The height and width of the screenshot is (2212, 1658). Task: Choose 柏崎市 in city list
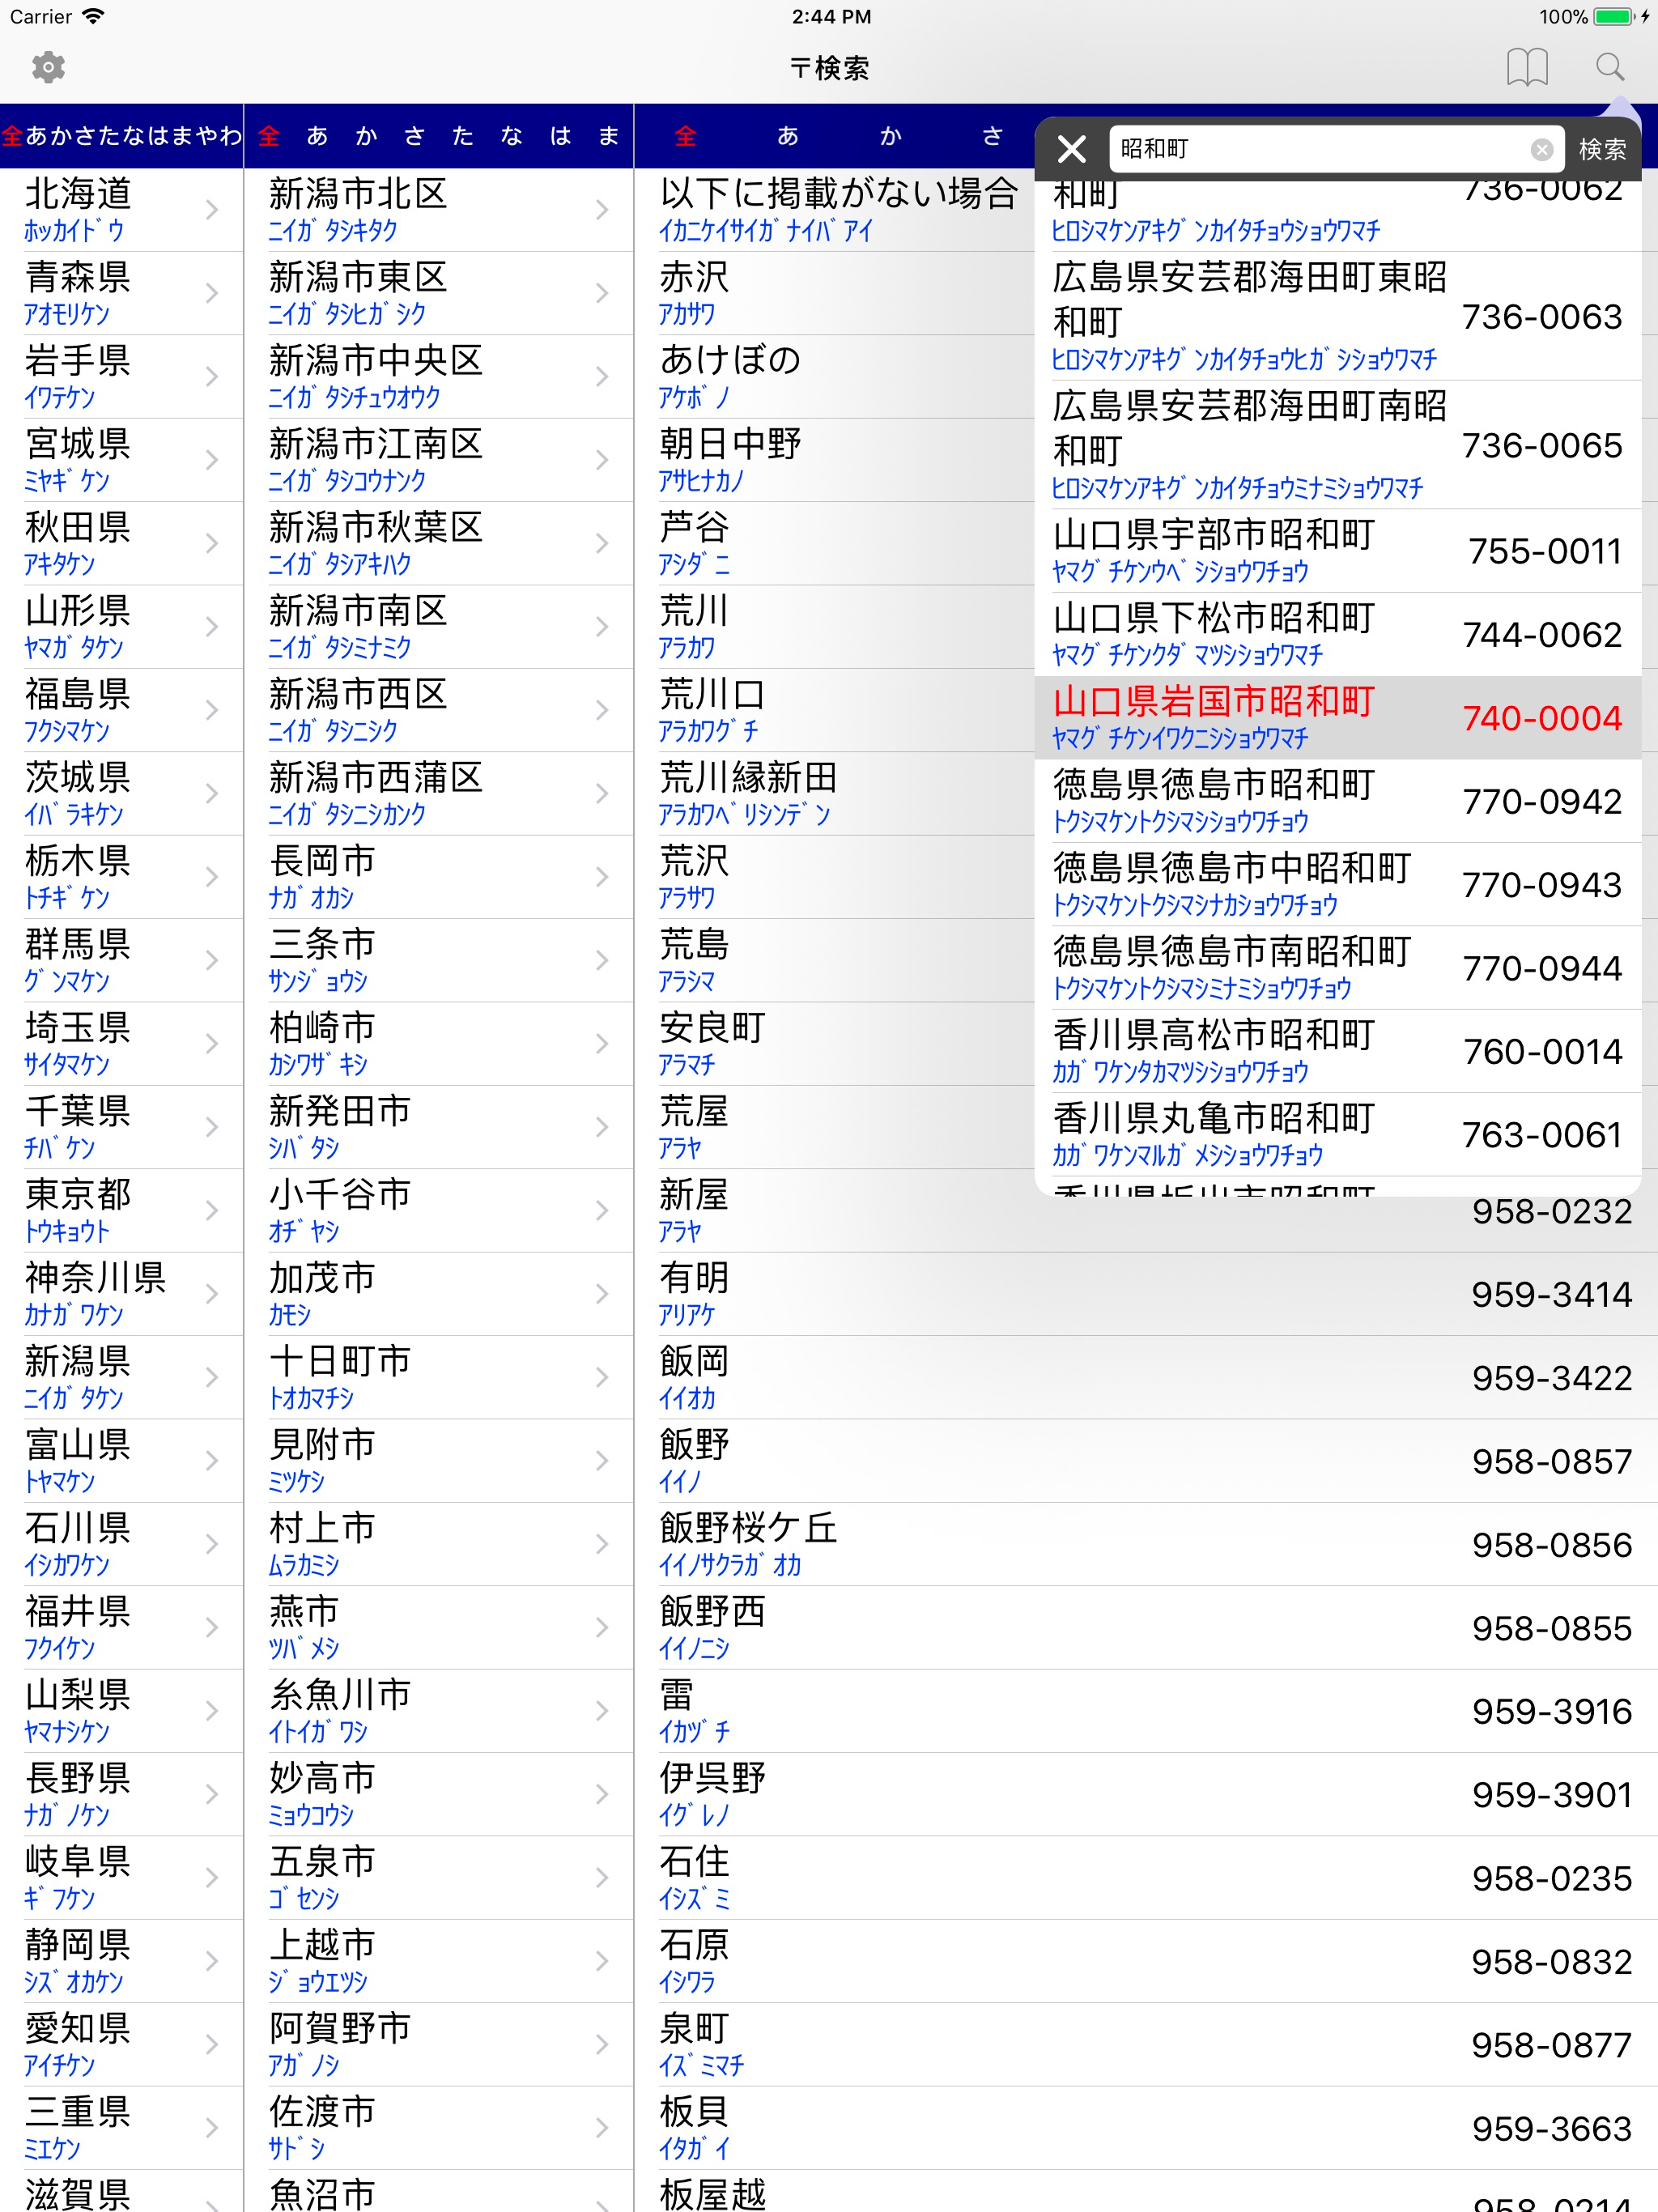click(438, 1043)
